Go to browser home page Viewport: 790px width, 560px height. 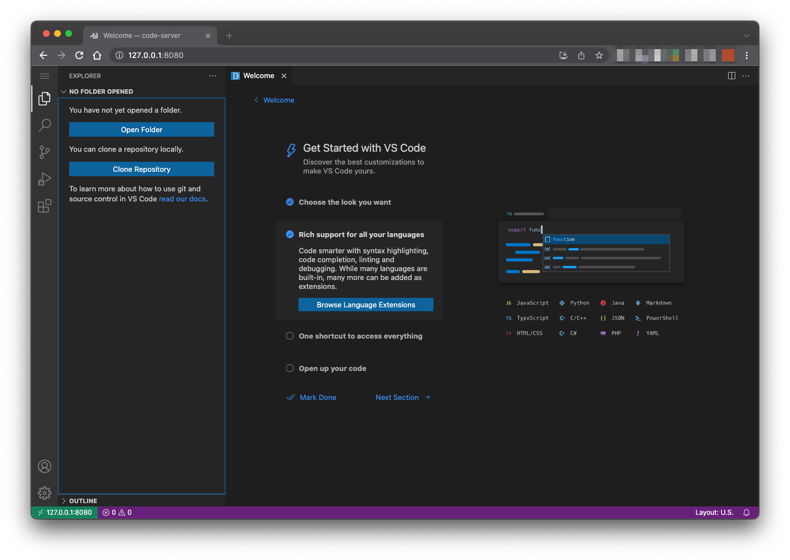(x=97, y=55)
